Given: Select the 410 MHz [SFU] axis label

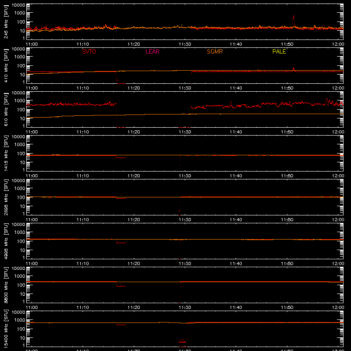Looking at the screenshot, I should 6,66.
